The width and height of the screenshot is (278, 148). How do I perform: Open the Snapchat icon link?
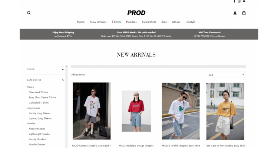tap(244, 1)
